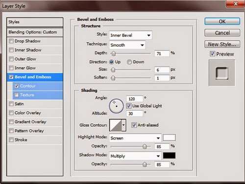
Task: Enable the Drop Shadow checkbox
Action: click(x=11, y=41)
